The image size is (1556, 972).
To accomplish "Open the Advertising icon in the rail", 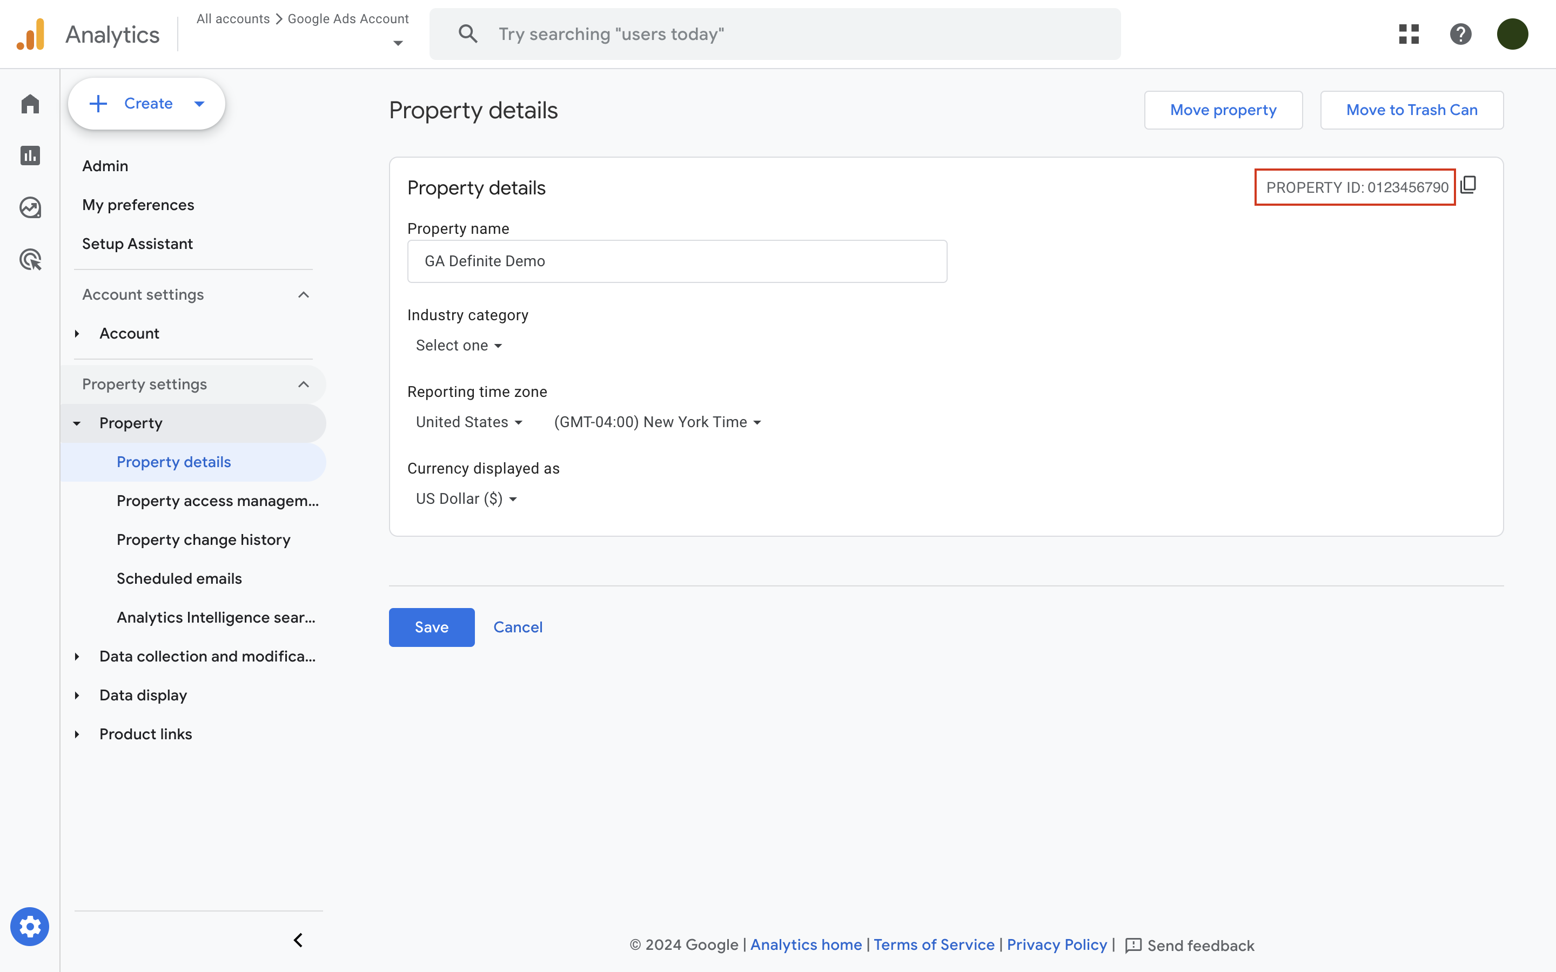I will 30,260.
